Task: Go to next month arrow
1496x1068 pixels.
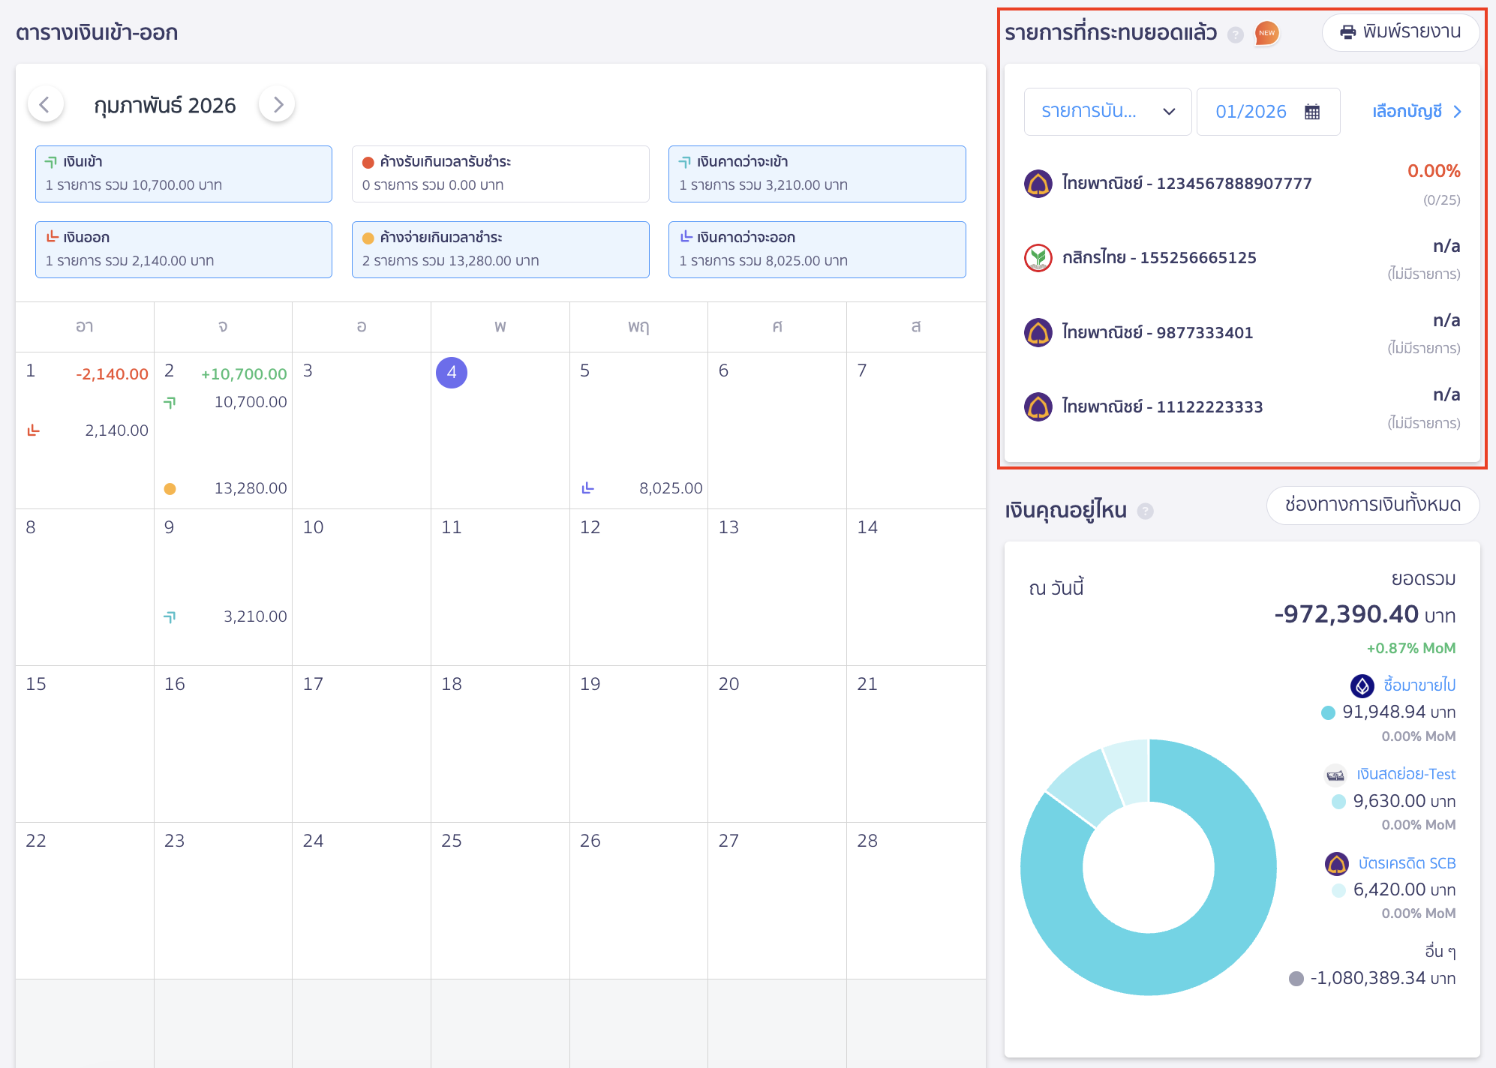Action: point(278,105)
